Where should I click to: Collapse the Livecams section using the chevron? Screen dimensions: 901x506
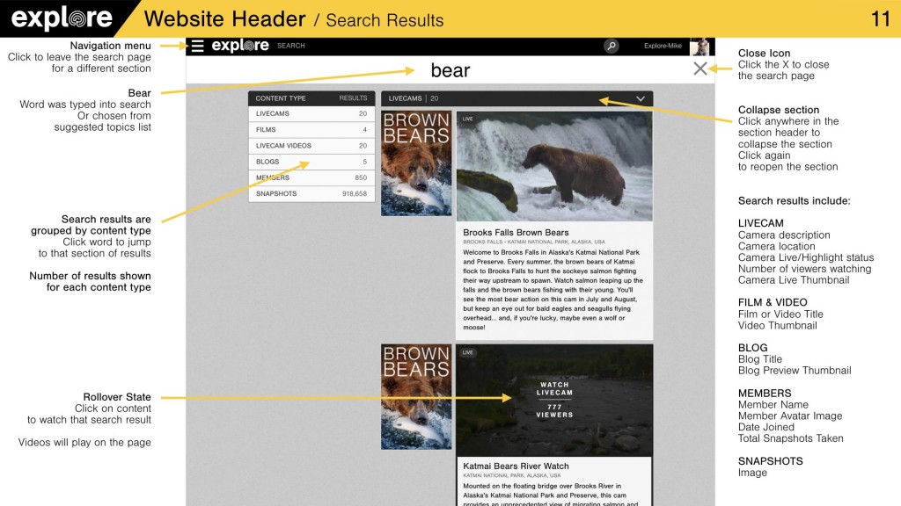point(641,98)
